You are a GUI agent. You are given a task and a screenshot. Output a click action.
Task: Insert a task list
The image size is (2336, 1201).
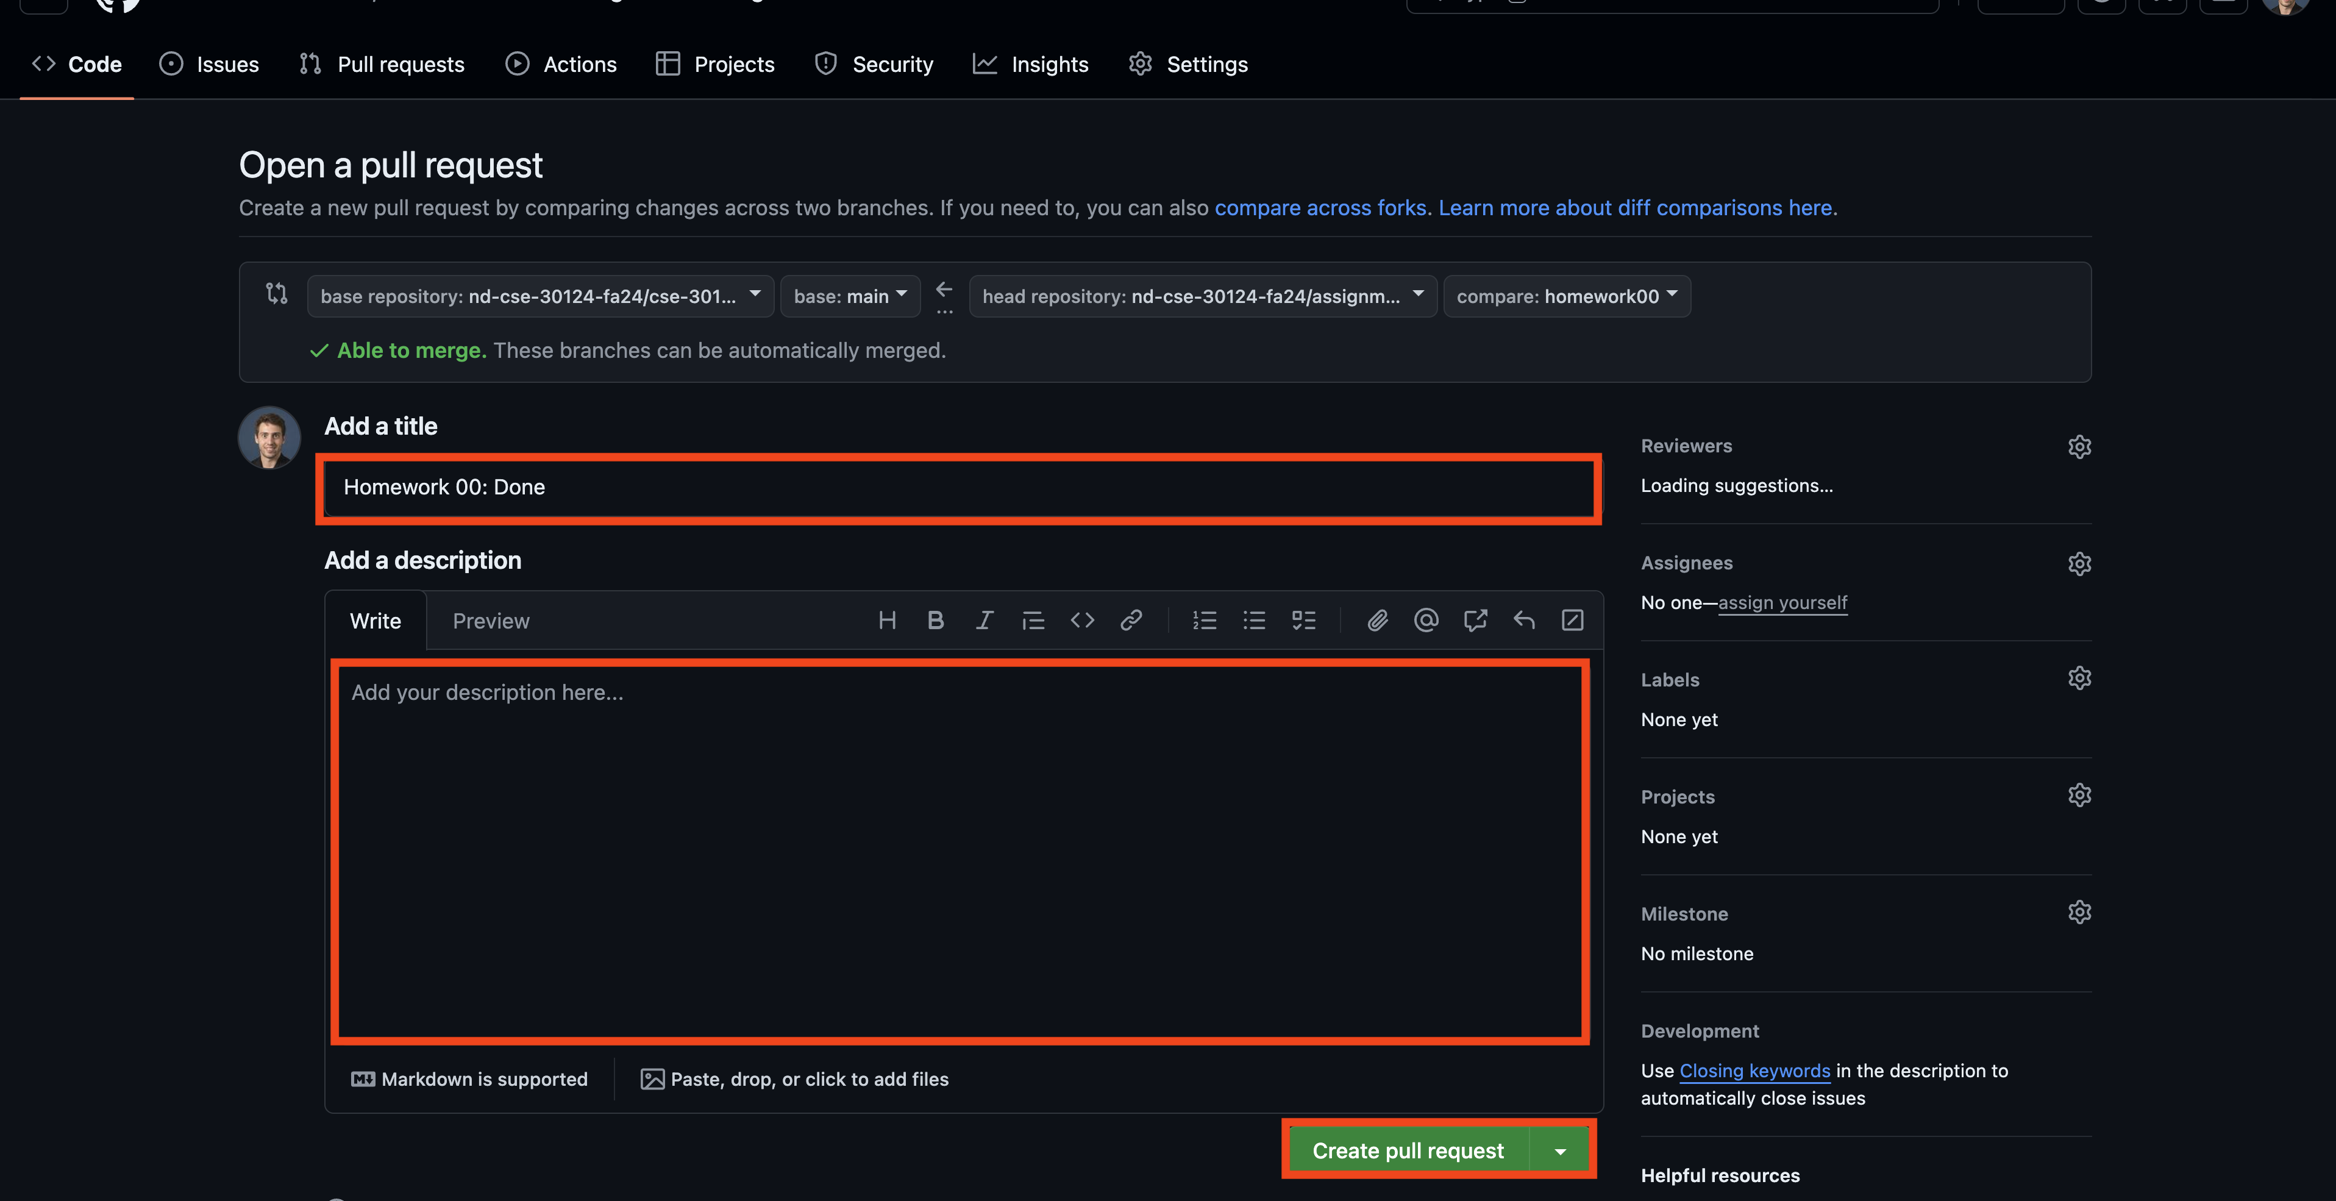tap(1303, 621)
